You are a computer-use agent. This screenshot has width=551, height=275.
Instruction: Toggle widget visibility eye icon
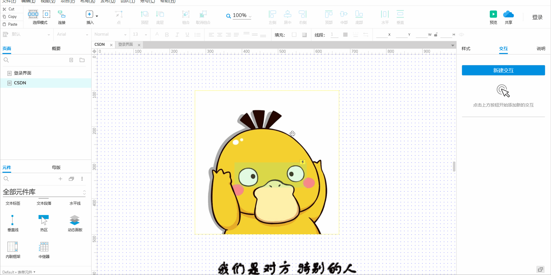(x=461, y=35)
